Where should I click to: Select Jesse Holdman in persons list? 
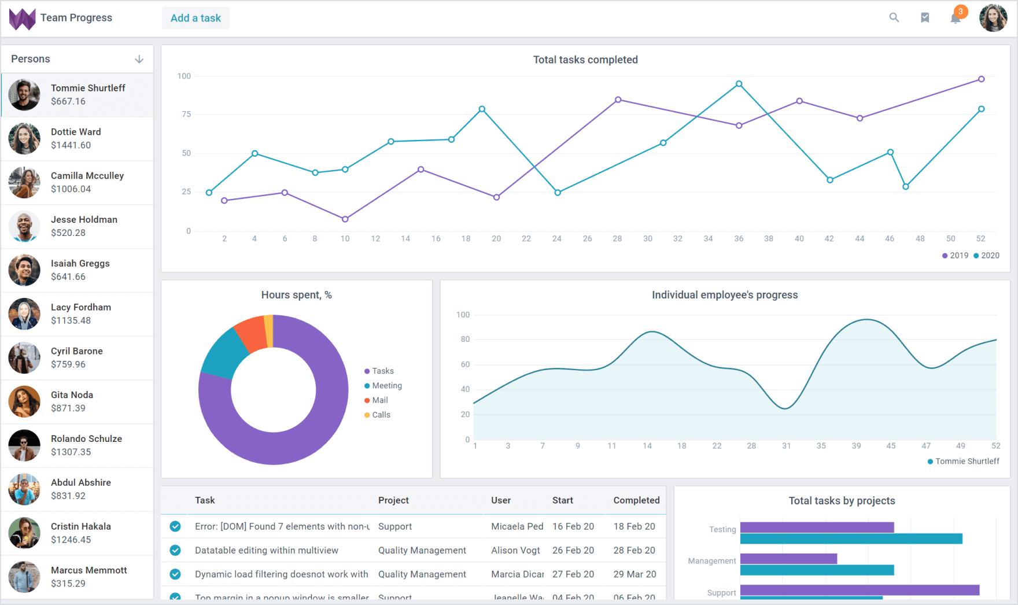(x=78, y=227)
